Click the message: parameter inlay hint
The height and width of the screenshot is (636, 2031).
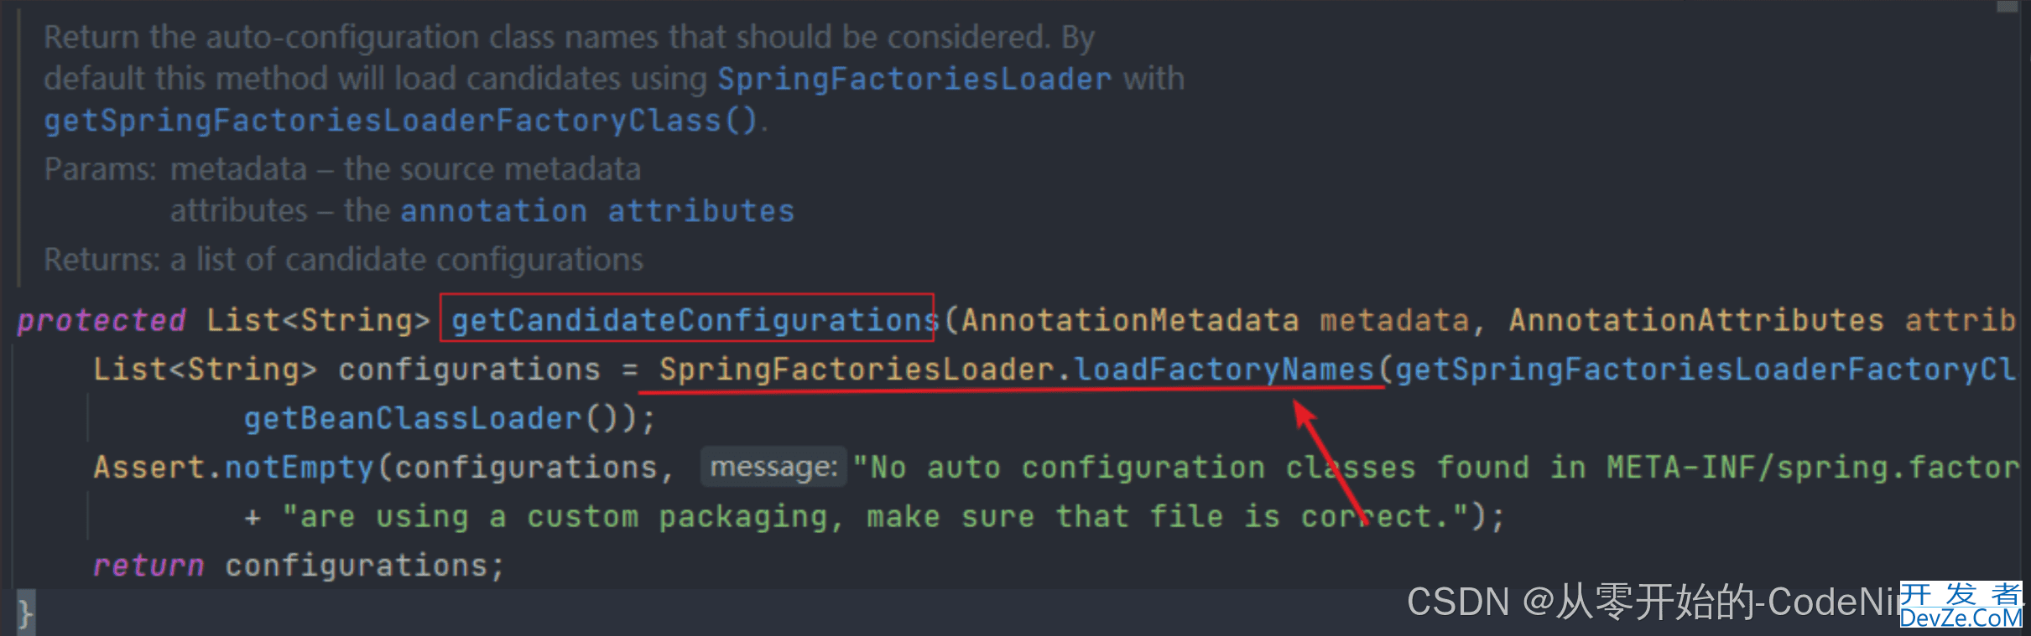pyautogui.click(x=773, y=468)
